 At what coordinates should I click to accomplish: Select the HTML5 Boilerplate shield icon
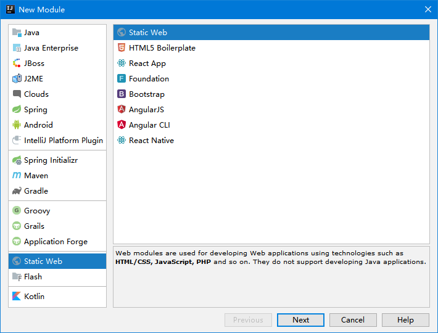pos(122,47)
